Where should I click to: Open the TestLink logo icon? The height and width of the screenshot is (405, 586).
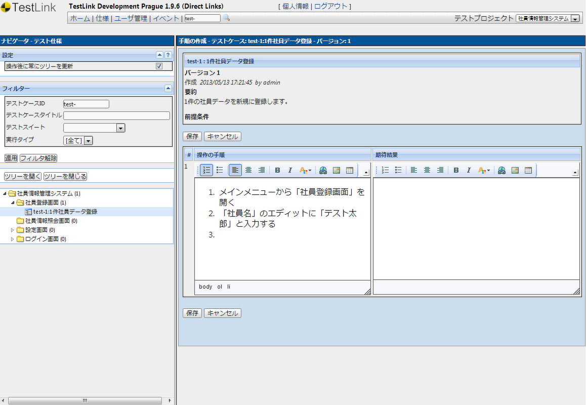[x=9, y=8]
